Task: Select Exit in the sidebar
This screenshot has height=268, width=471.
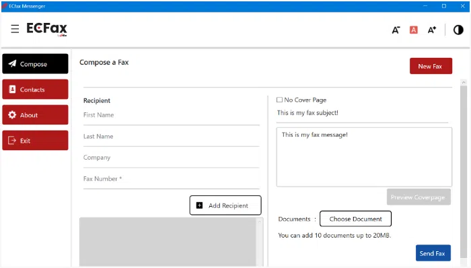Action: (35, 140)
